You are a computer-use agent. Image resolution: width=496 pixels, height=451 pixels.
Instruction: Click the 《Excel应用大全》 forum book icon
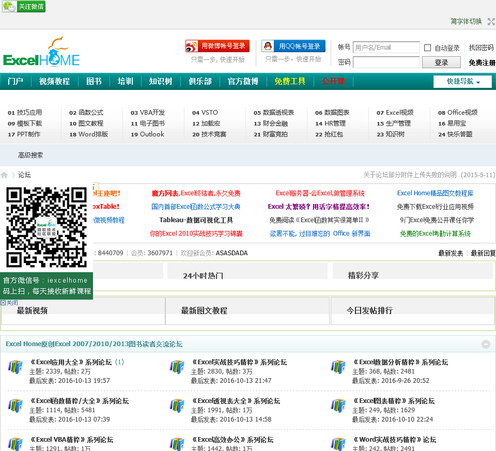click(x=15, y=367)
